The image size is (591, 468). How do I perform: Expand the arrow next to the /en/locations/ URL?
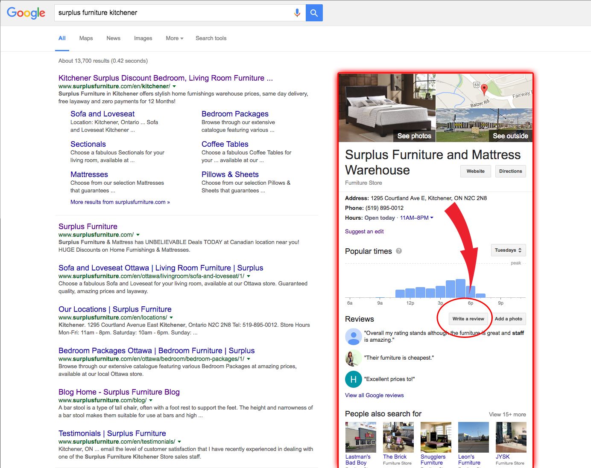pos(171,317)
